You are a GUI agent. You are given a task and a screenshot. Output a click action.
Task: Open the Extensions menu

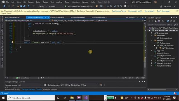click(76, 2)
